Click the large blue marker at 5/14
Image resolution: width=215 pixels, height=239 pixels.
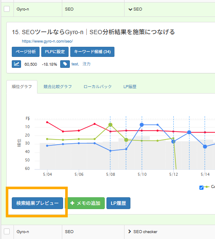click(205, 147)
